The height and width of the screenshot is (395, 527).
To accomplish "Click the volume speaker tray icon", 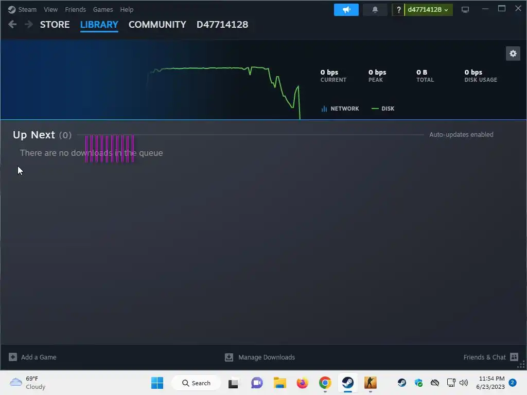I will pos(464,383).
